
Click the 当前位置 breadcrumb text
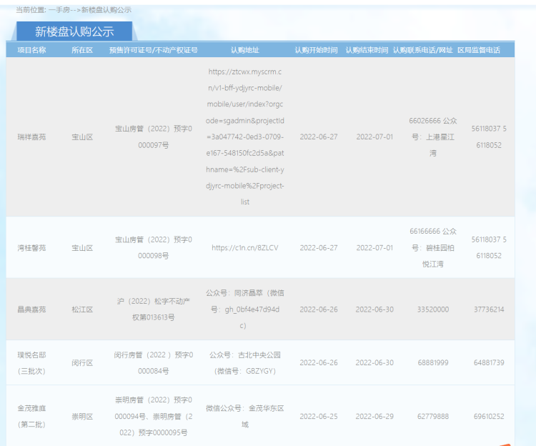pos(31,10)
